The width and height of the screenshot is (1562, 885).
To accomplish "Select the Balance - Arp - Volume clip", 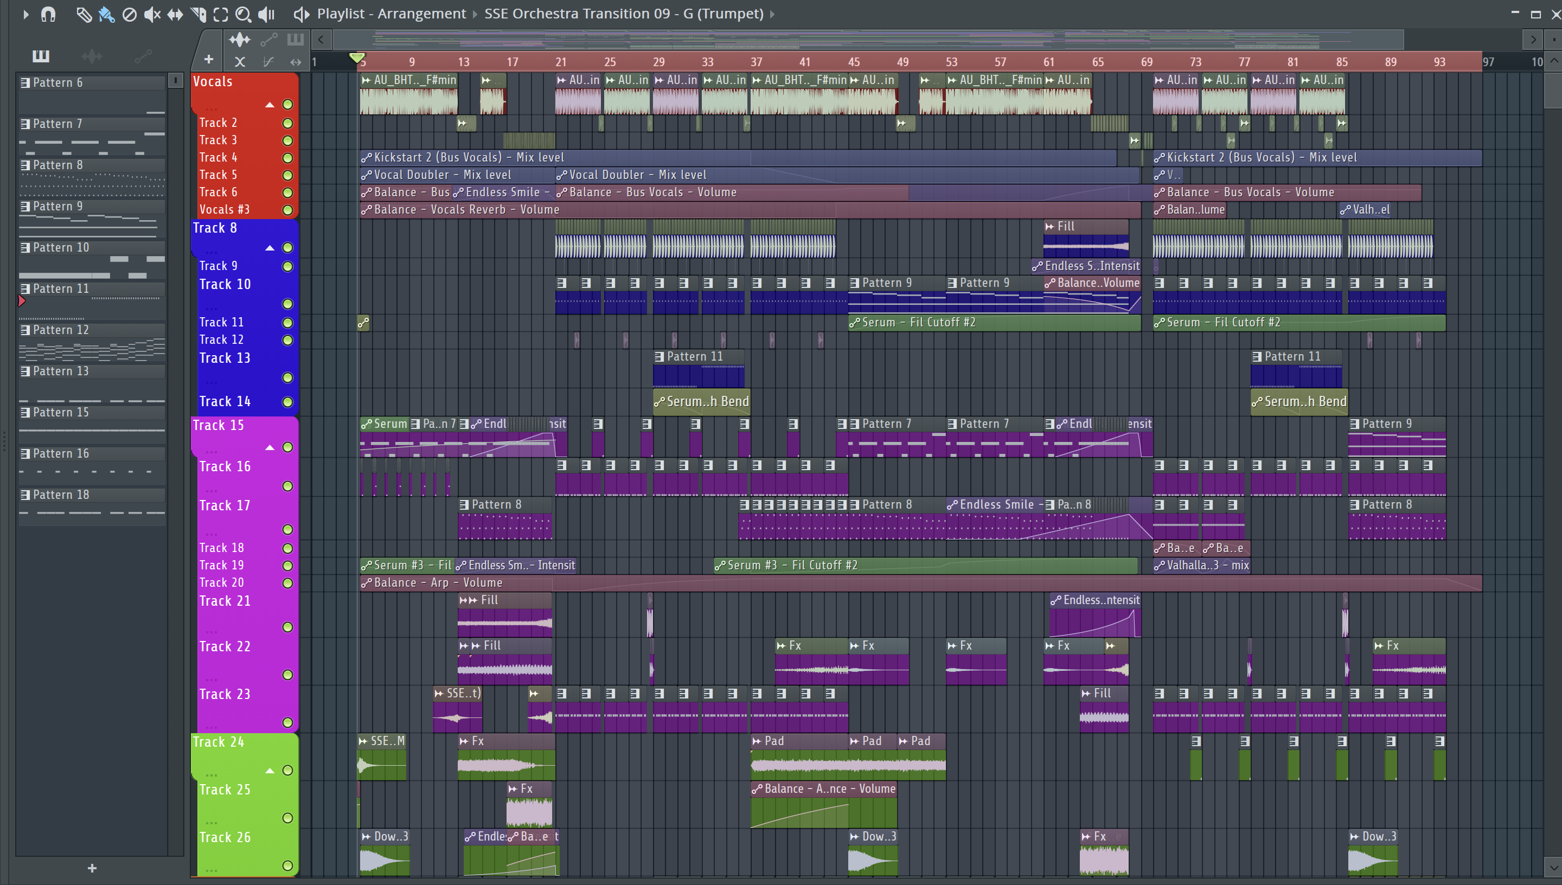I will click(x=921, y=583).
